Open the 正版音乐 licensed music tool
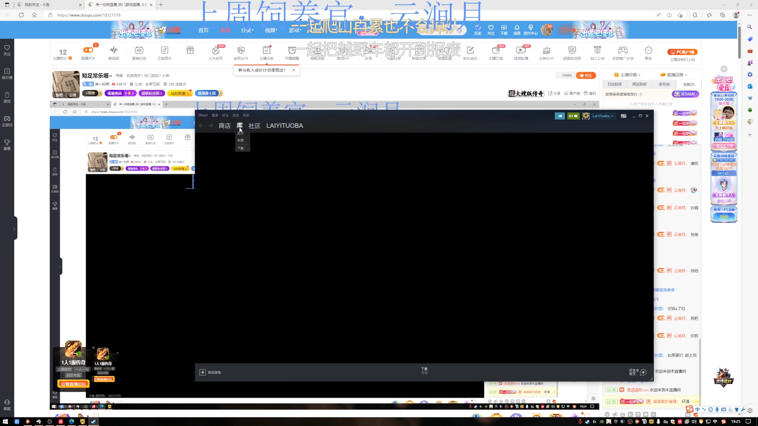 point(165,52)
